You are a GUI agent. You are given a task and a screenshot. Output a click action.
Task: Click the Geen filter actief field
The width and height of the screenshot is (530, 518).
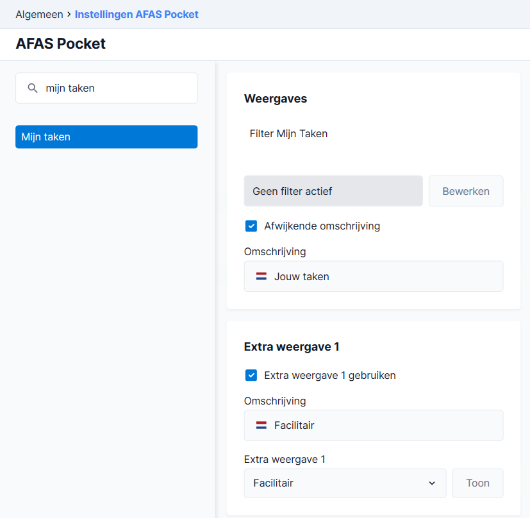333,191
